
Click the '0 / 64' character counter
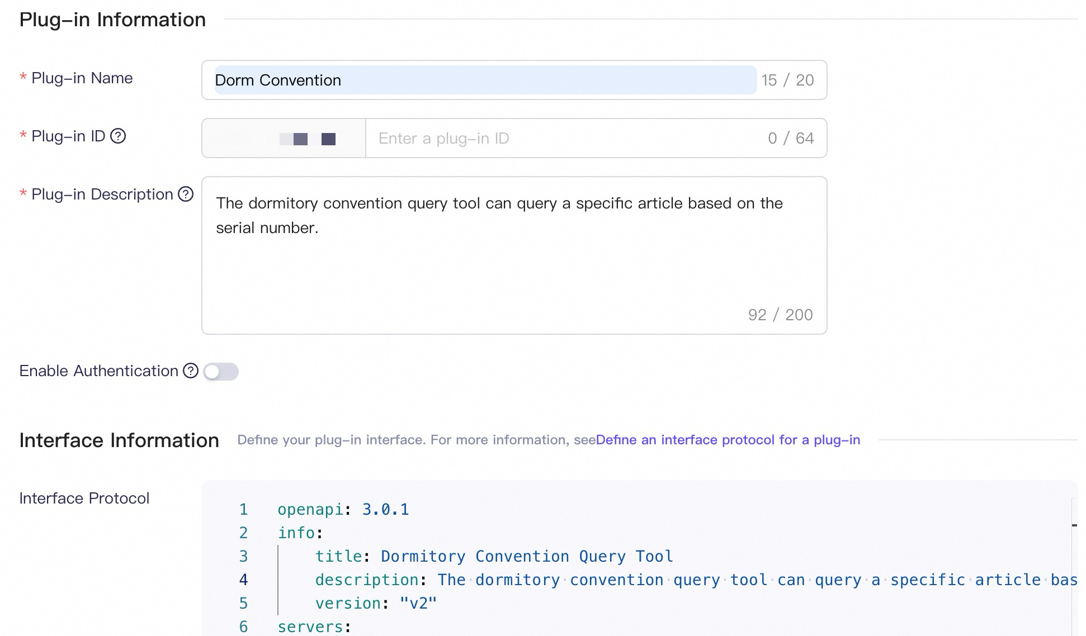[x=791, y=138]
